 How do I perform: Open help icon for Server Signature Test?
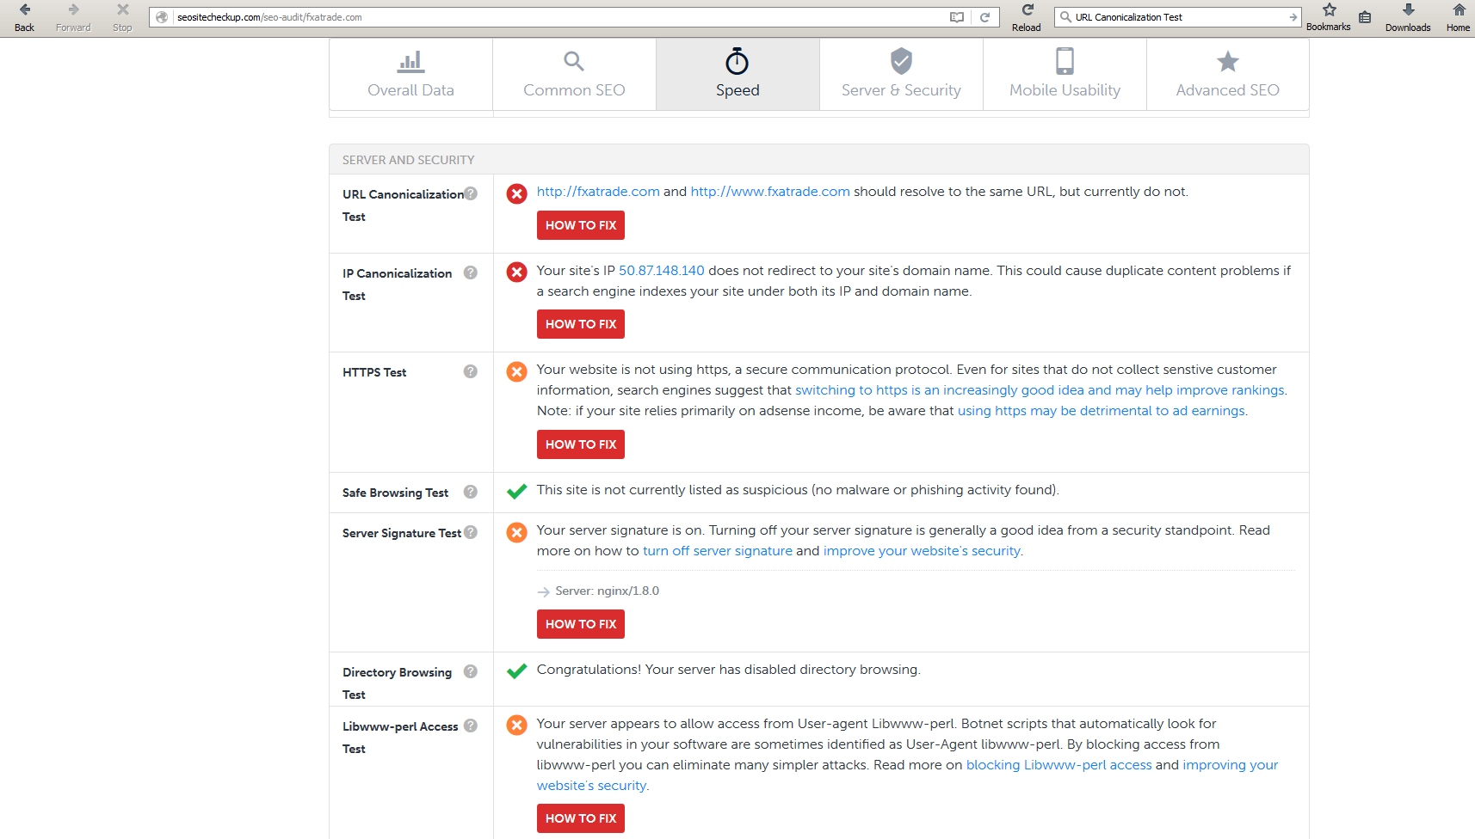click(471, 532)
